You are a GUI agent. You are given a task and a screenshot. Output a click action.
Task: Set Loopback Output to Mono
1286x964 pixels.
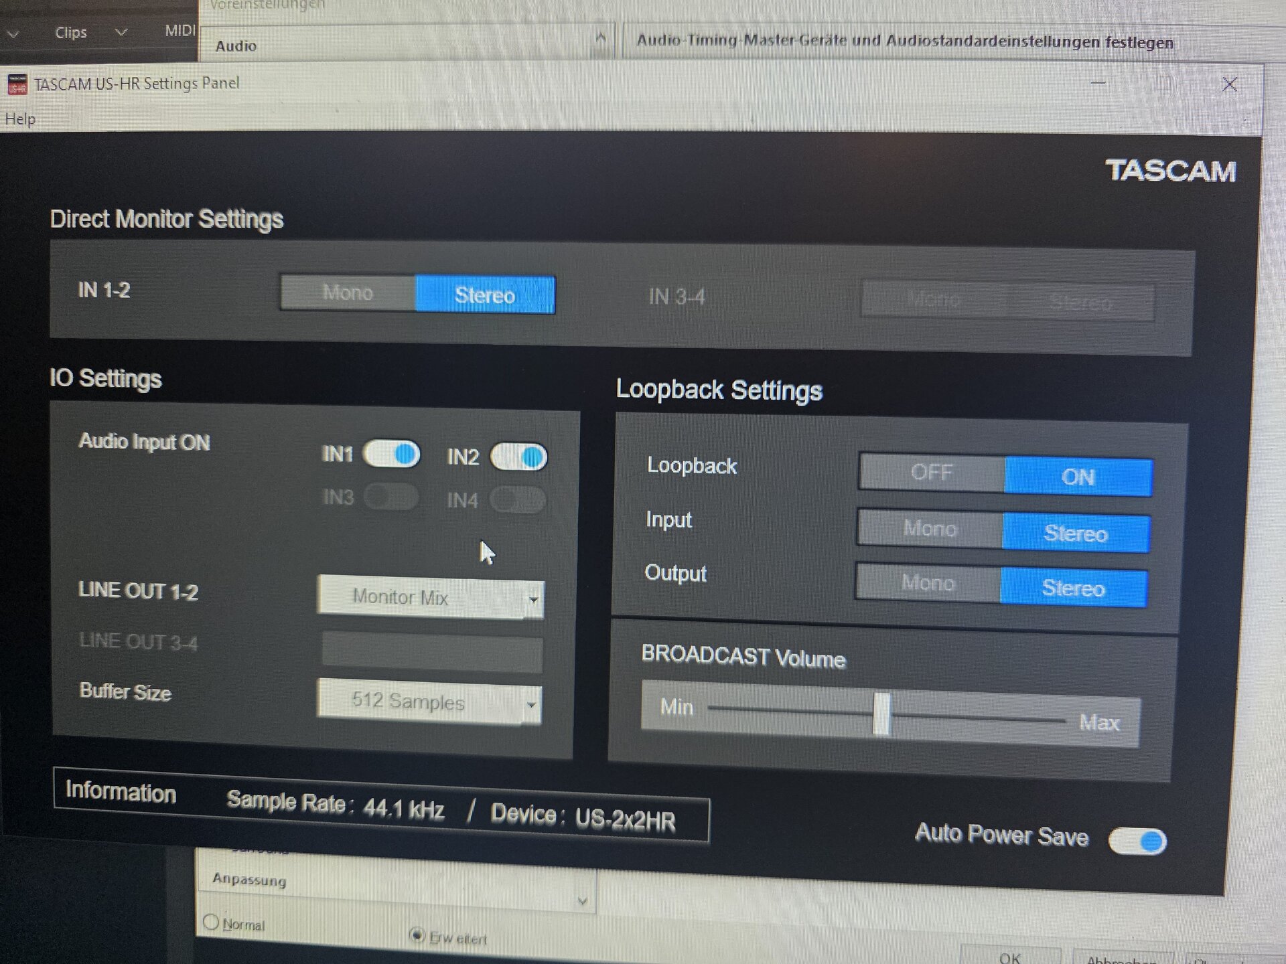coord(928,583)
